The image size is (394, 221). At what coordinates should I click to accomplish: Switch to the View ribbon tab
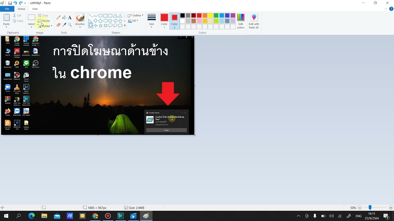pyautogui.click(x=35, y=9)
